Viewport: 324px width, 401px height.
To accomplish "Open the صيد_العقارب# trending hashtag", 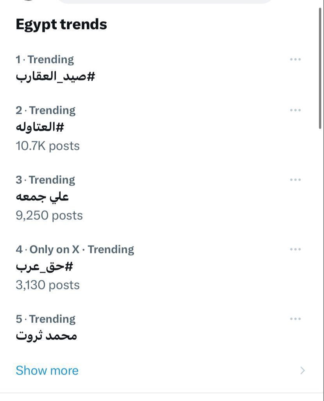I will click(55, 76).
